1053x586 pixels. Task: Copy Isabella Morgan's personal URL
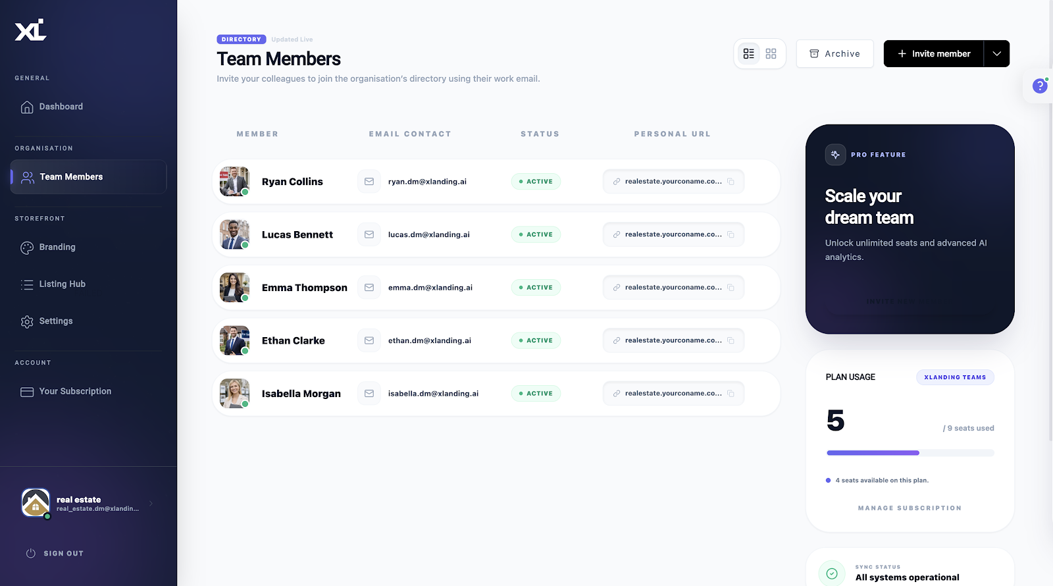[731, 394]
